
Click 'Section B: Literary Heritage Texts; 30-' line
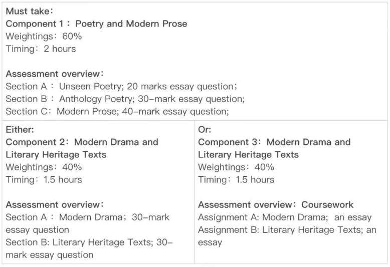pyautogui.click(x=89, y=242)
